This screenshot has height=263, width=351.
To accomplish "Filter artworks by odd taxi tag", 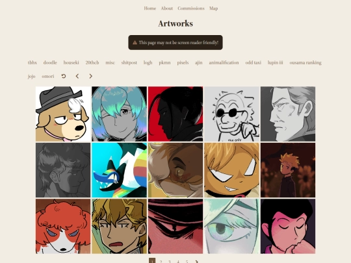I will (x=253, y=62).
